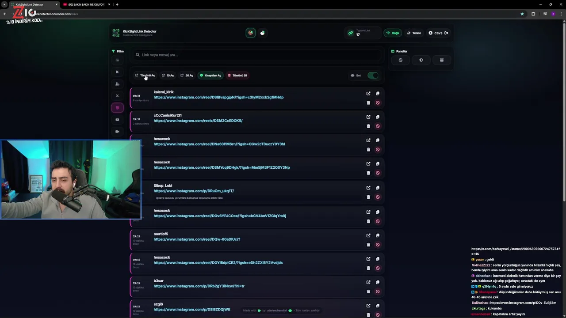
Task: Copy kalemi_kirik's Instagram link
Action: click(378, 94)
